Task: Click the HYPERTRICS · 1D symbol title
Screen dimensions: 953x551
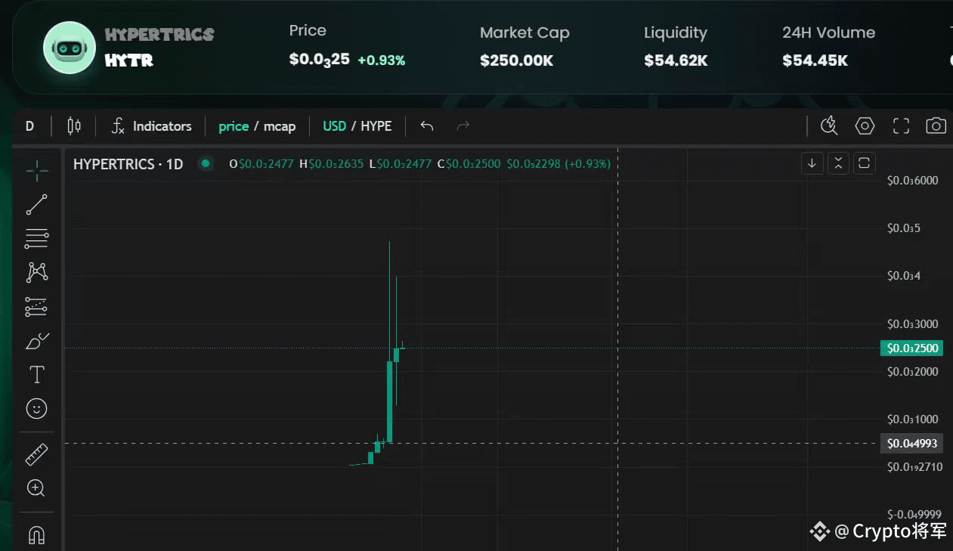Action: (128, 163)
